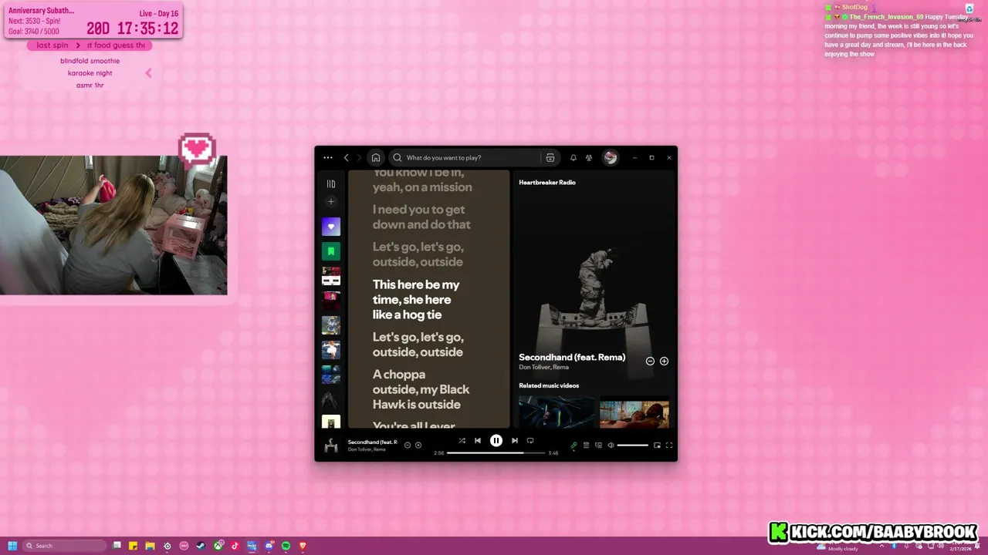
Task: Toggle repeat mode
Action: [x=530, y=441]
